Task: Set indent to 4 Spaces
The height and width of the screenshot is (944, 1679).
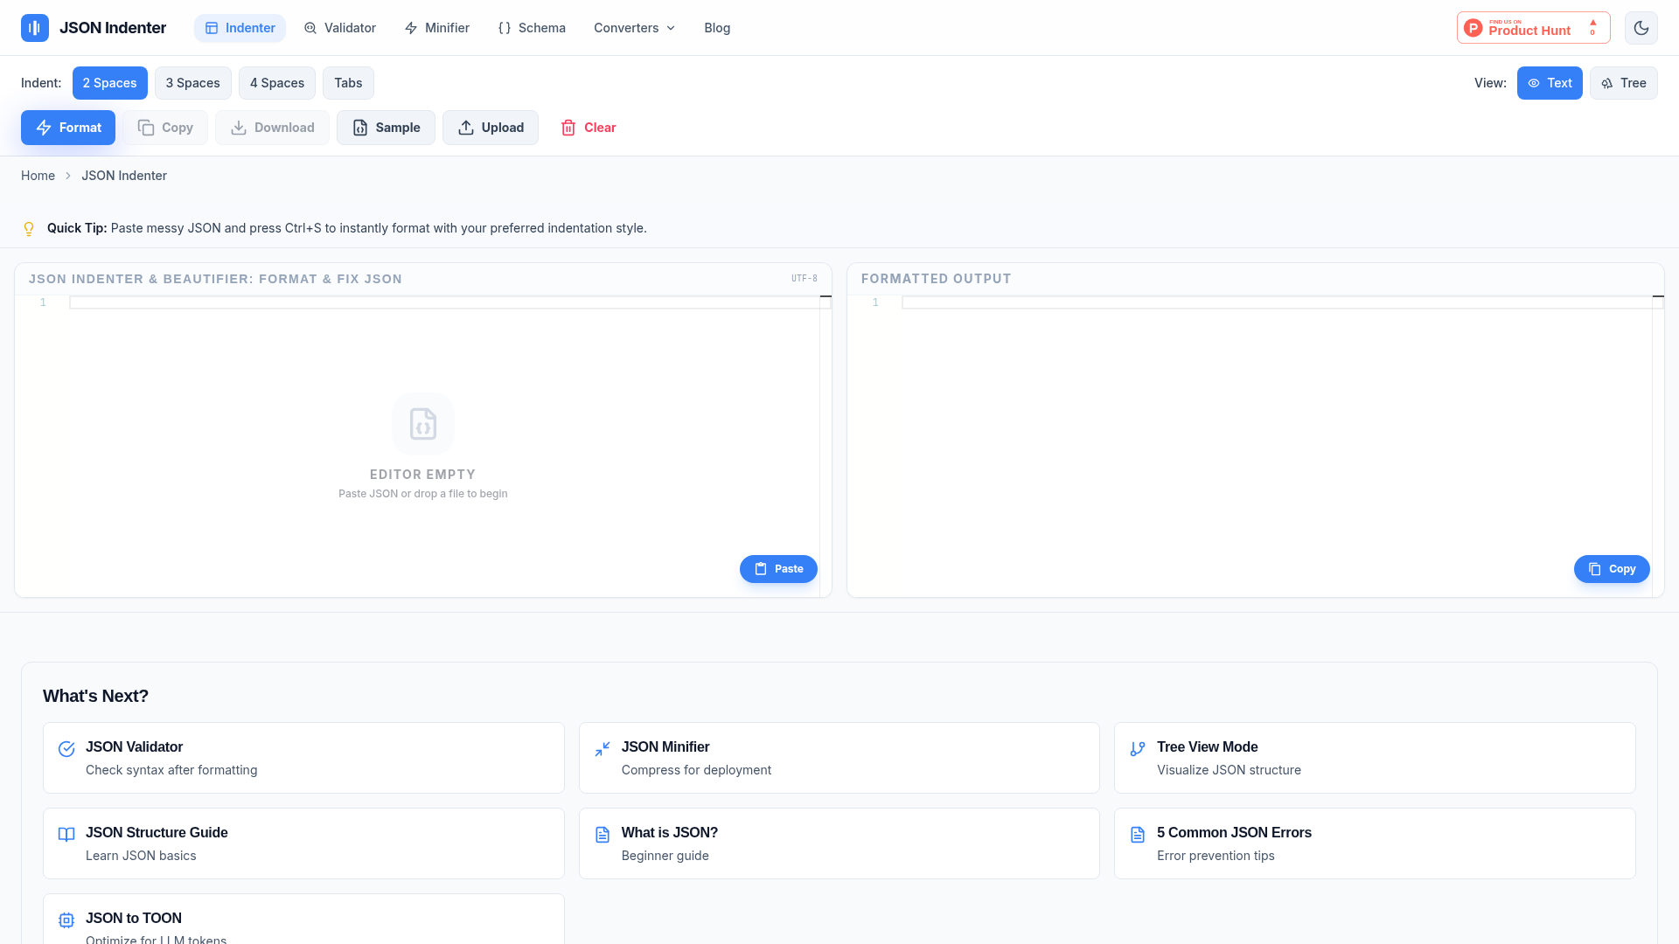Action: (277, 83)
